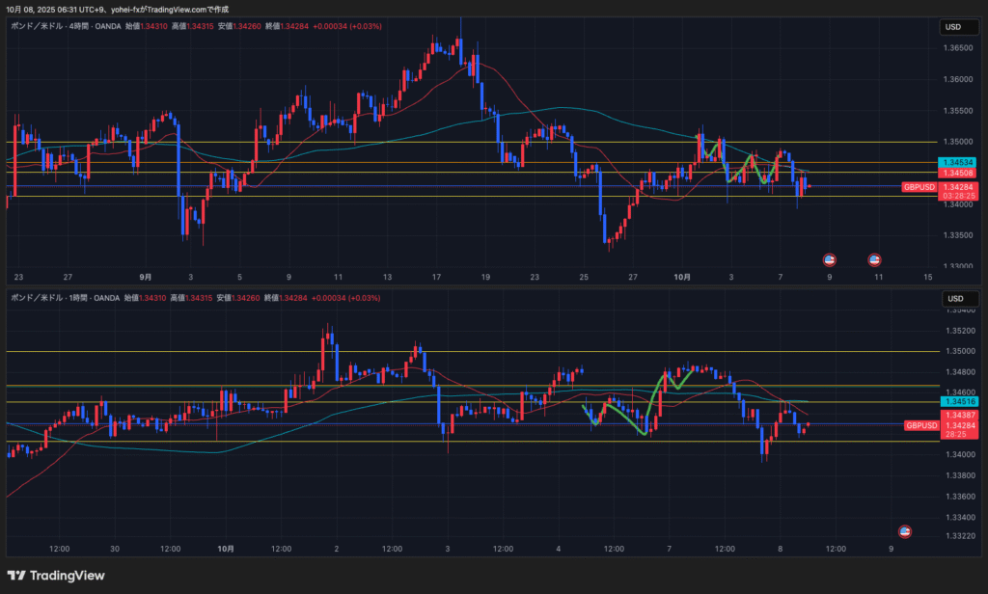Click the cyan 1.34516 moving average price label
Screen dimensions: 988x594
pyautogui.click(x=959, y=401)
